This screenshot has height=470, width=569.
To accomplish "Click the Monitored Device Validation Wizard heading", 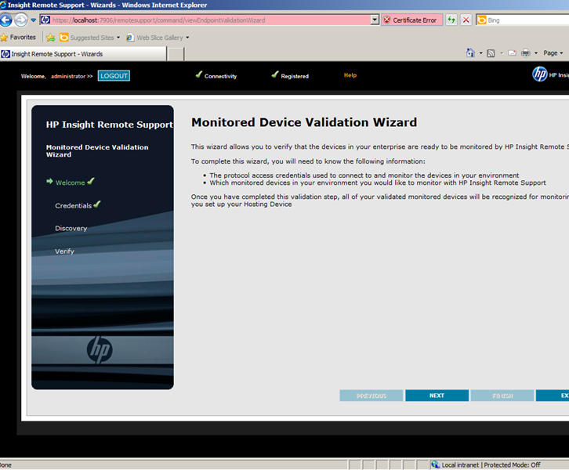I will click(x=304, y=122).
